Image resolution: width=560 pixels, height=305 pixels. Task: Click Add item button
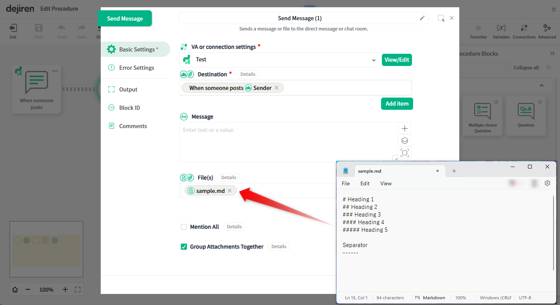click(x=397, y=104)
